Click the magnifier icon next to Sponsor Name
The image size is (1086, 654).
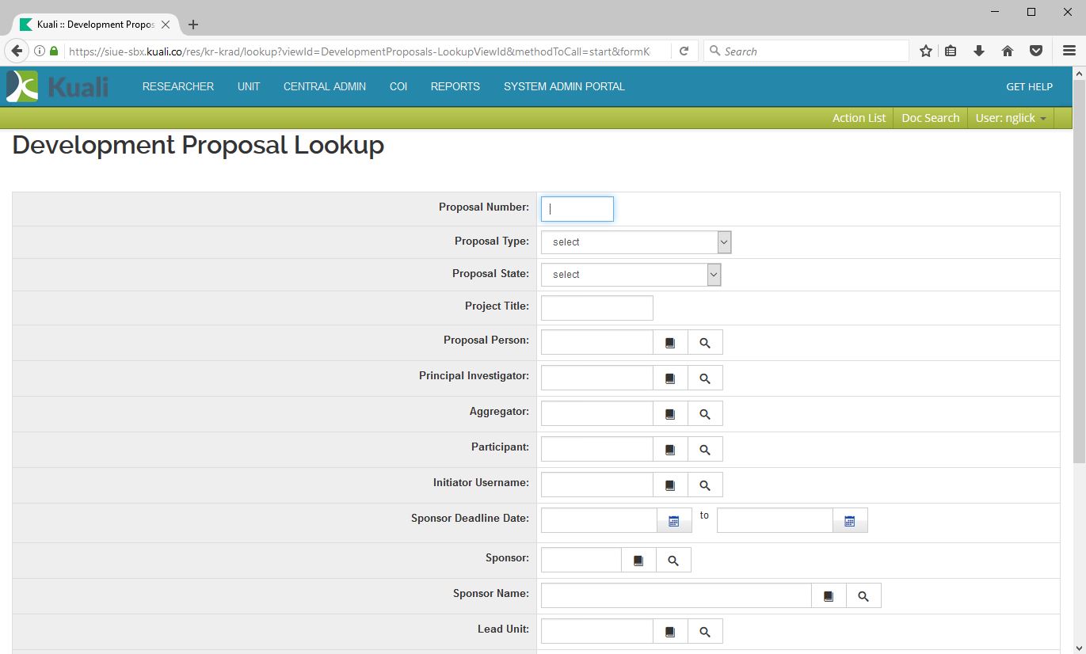[863, 596]
